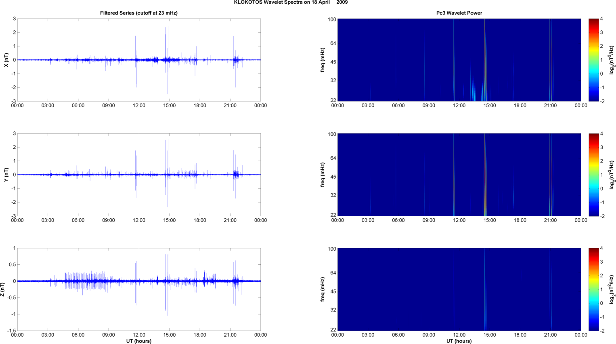Viewport: 616px width, 344px height.
Task: Click the "Z (nT)" axis label
Action: point(3,289)
